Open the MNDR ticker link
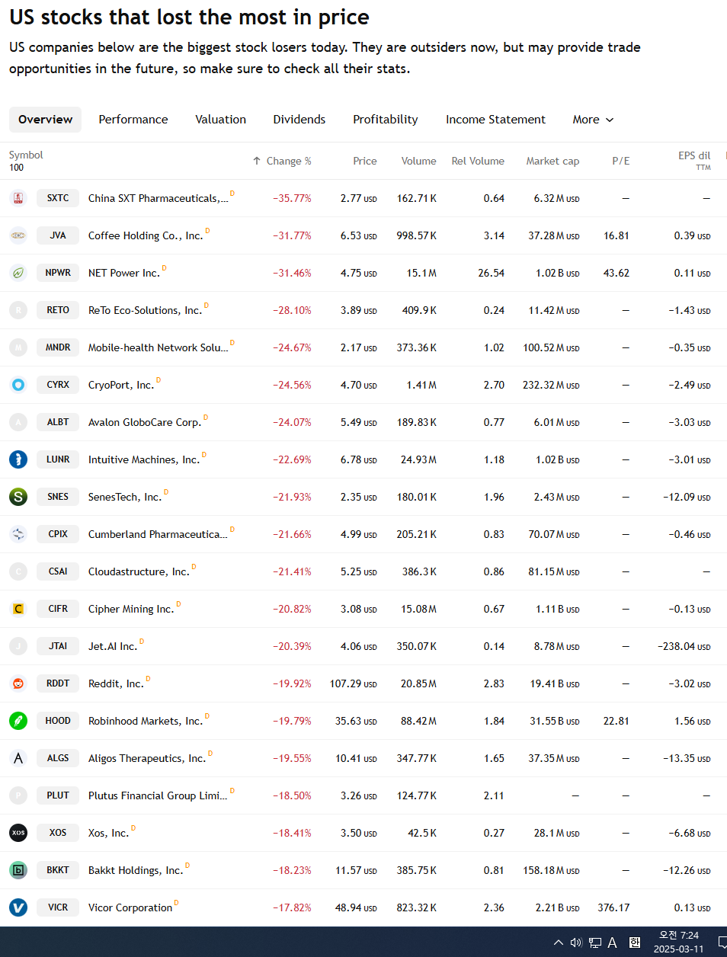This screenshot has height=957, width=727. click(x=58, y=347)
